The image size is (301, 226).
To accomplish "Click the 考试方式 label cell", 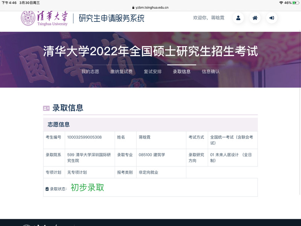I will (x=197, y=140).
